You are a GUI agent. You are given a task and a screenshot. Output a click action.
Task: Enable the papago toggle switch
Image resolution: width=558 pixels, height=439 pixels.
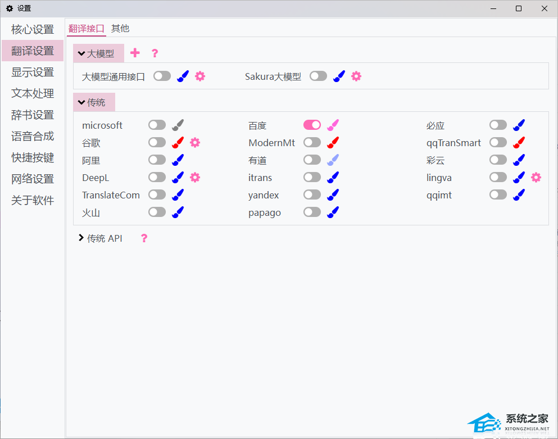point(312,212)
